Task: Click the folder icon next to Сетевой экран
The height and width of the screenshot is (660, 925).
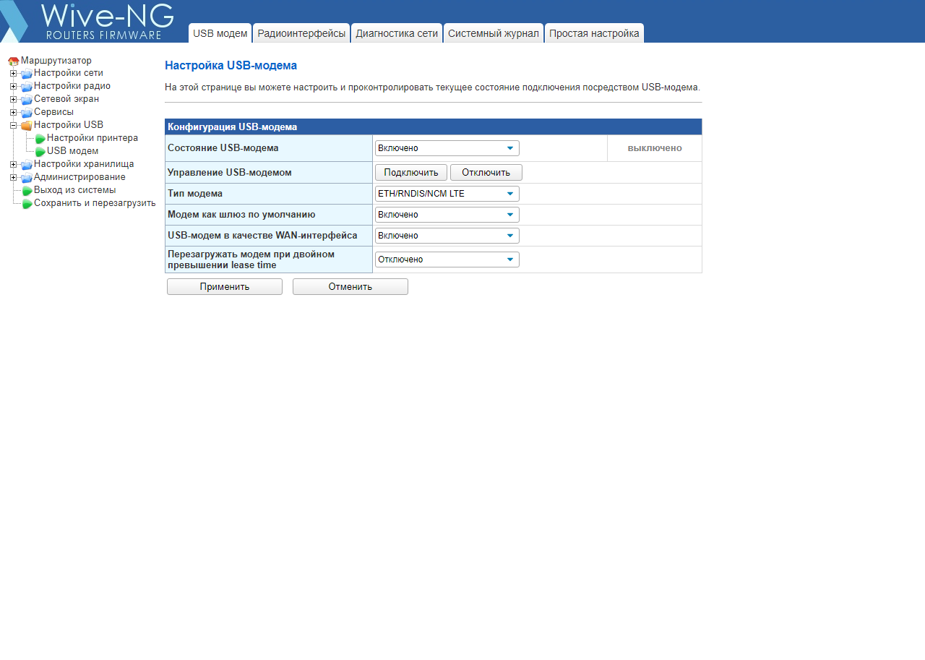Action: pyautogui.click(x=27, y=100)
